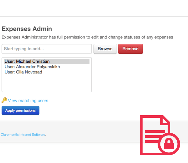Click the blank white area above the Expenses Admin section
This screenshot has height=163, width=188.
pyautogui.click(x=94, y=8)
